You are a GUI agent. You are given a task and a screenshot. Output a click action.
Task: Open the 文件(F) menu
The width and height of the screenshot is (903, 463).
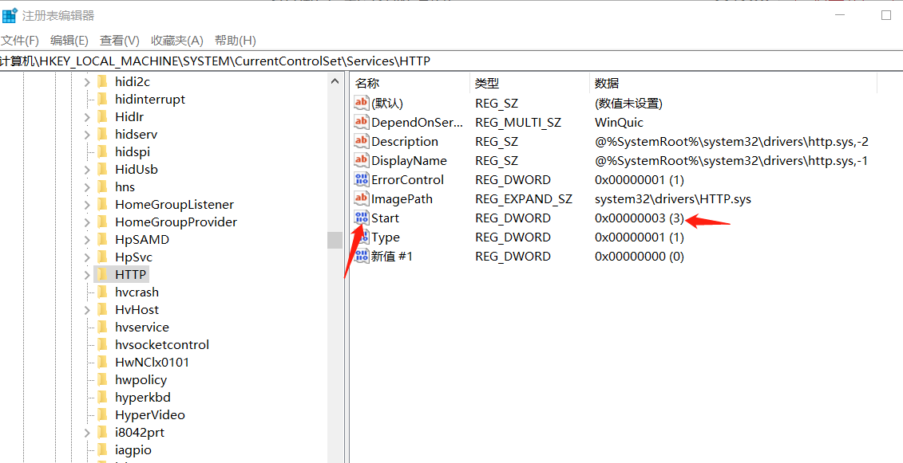20,41
